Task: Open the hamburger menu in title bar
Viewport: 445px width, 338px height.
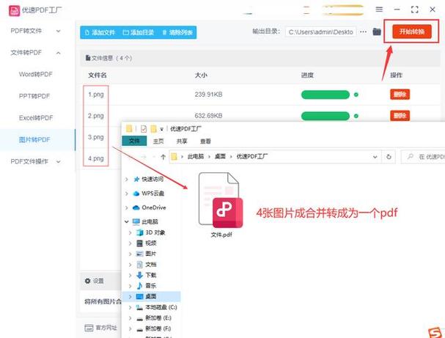Action: [379, 10]
